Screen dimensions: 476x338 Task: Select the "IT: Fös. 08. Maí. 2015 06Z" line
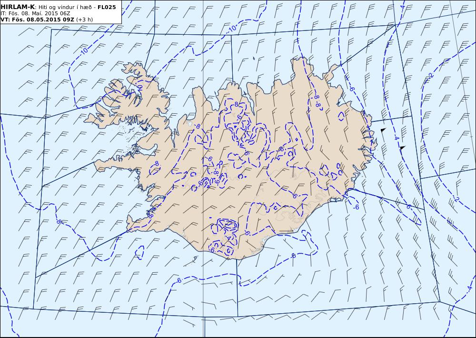[x=36, y=13]
